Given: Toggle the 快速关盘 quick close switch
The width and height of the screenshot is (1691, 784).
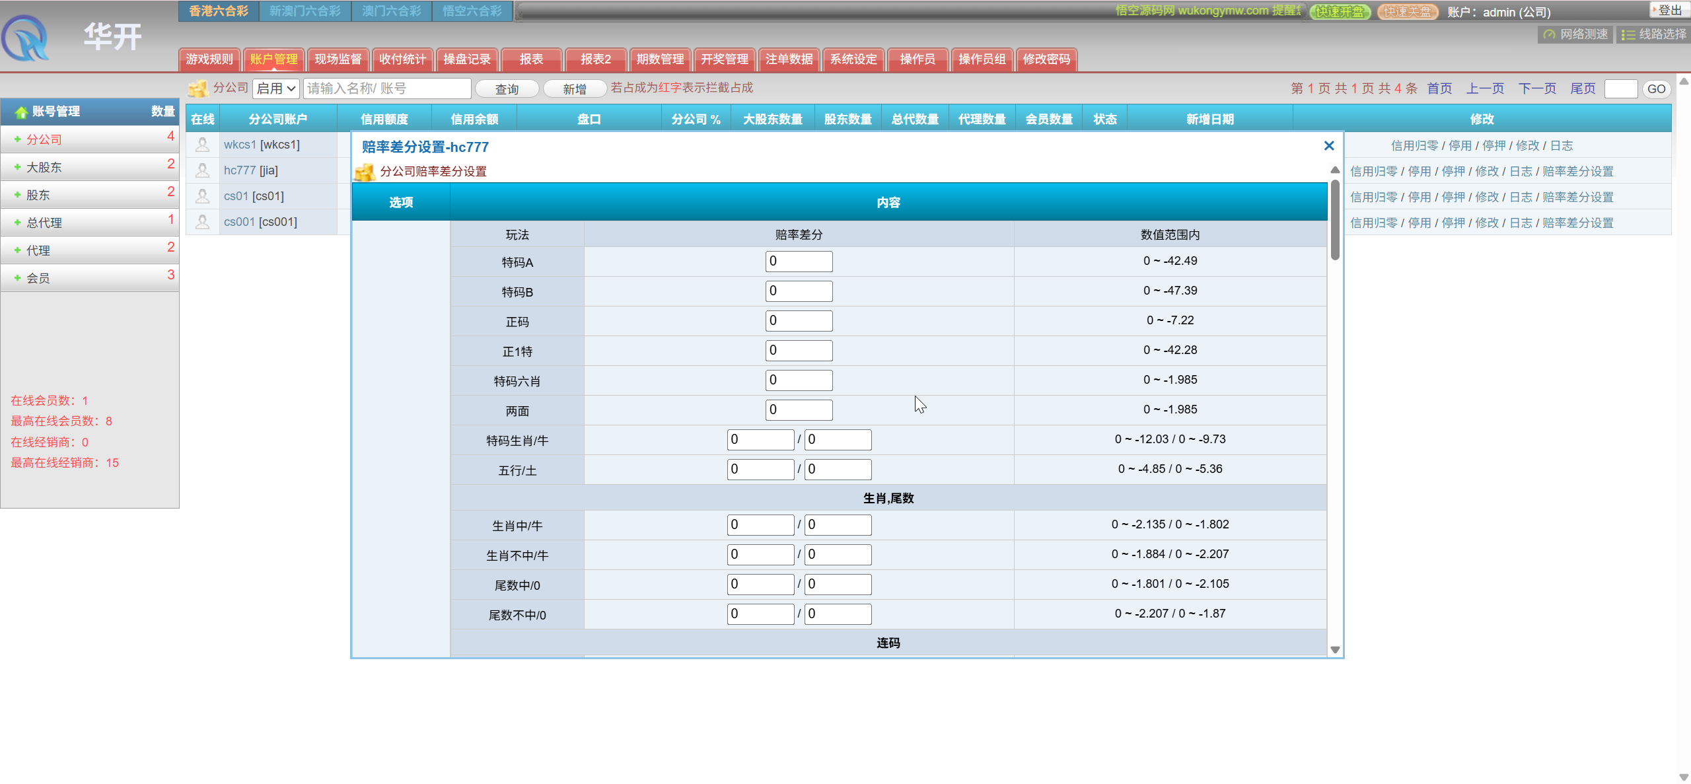Looking at the screenshot, I should (x=1408, y=12).
